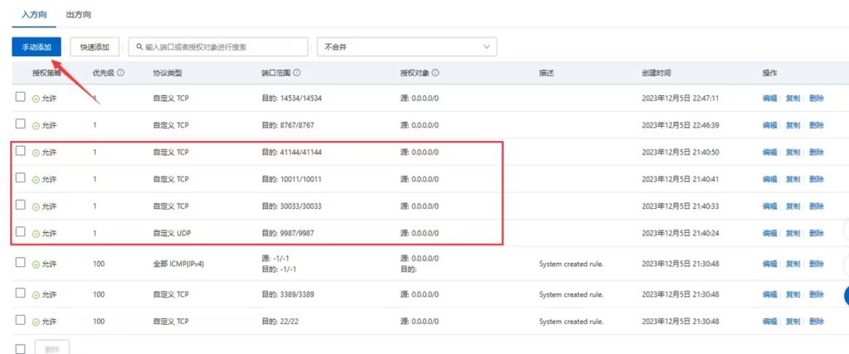Check the box for port 30033/30033 rule
849x354 pixels.
[x=21, y=205]
